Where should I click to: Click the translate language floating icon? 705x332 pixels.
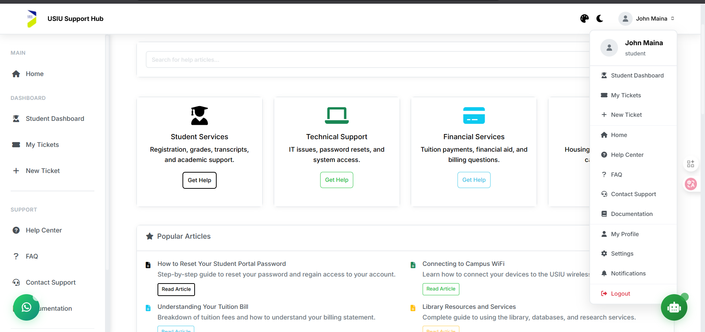point(690,184)
